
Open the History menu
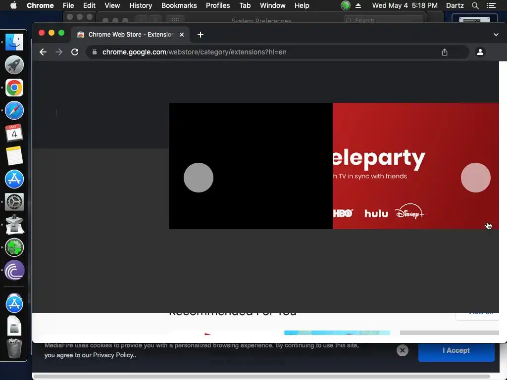pos(141,5)
